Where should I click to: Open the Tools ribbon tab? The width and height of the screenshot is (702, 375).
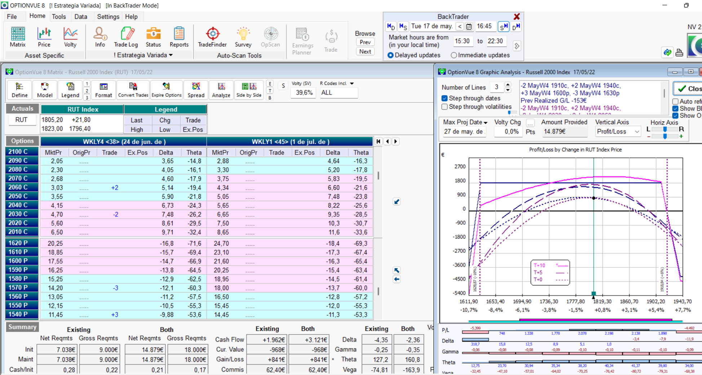(x=59, y=17)
